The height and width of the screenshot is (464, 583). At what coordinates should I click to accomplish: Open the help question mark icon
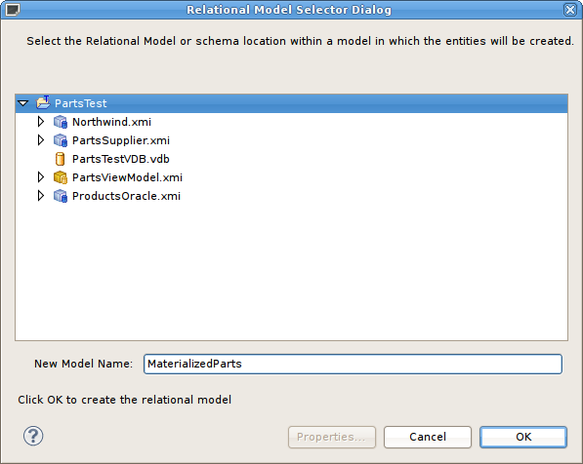33,436
